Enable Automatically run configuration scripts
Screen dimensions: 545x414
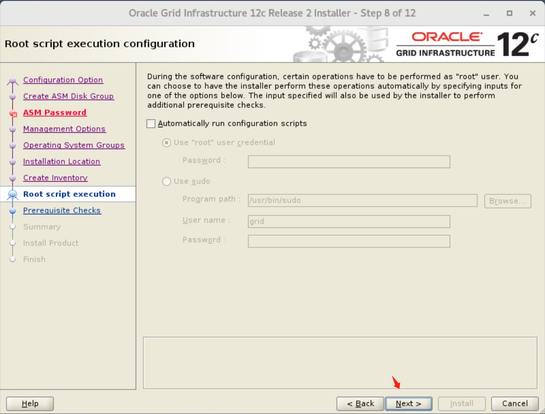(x=150, y=123)
